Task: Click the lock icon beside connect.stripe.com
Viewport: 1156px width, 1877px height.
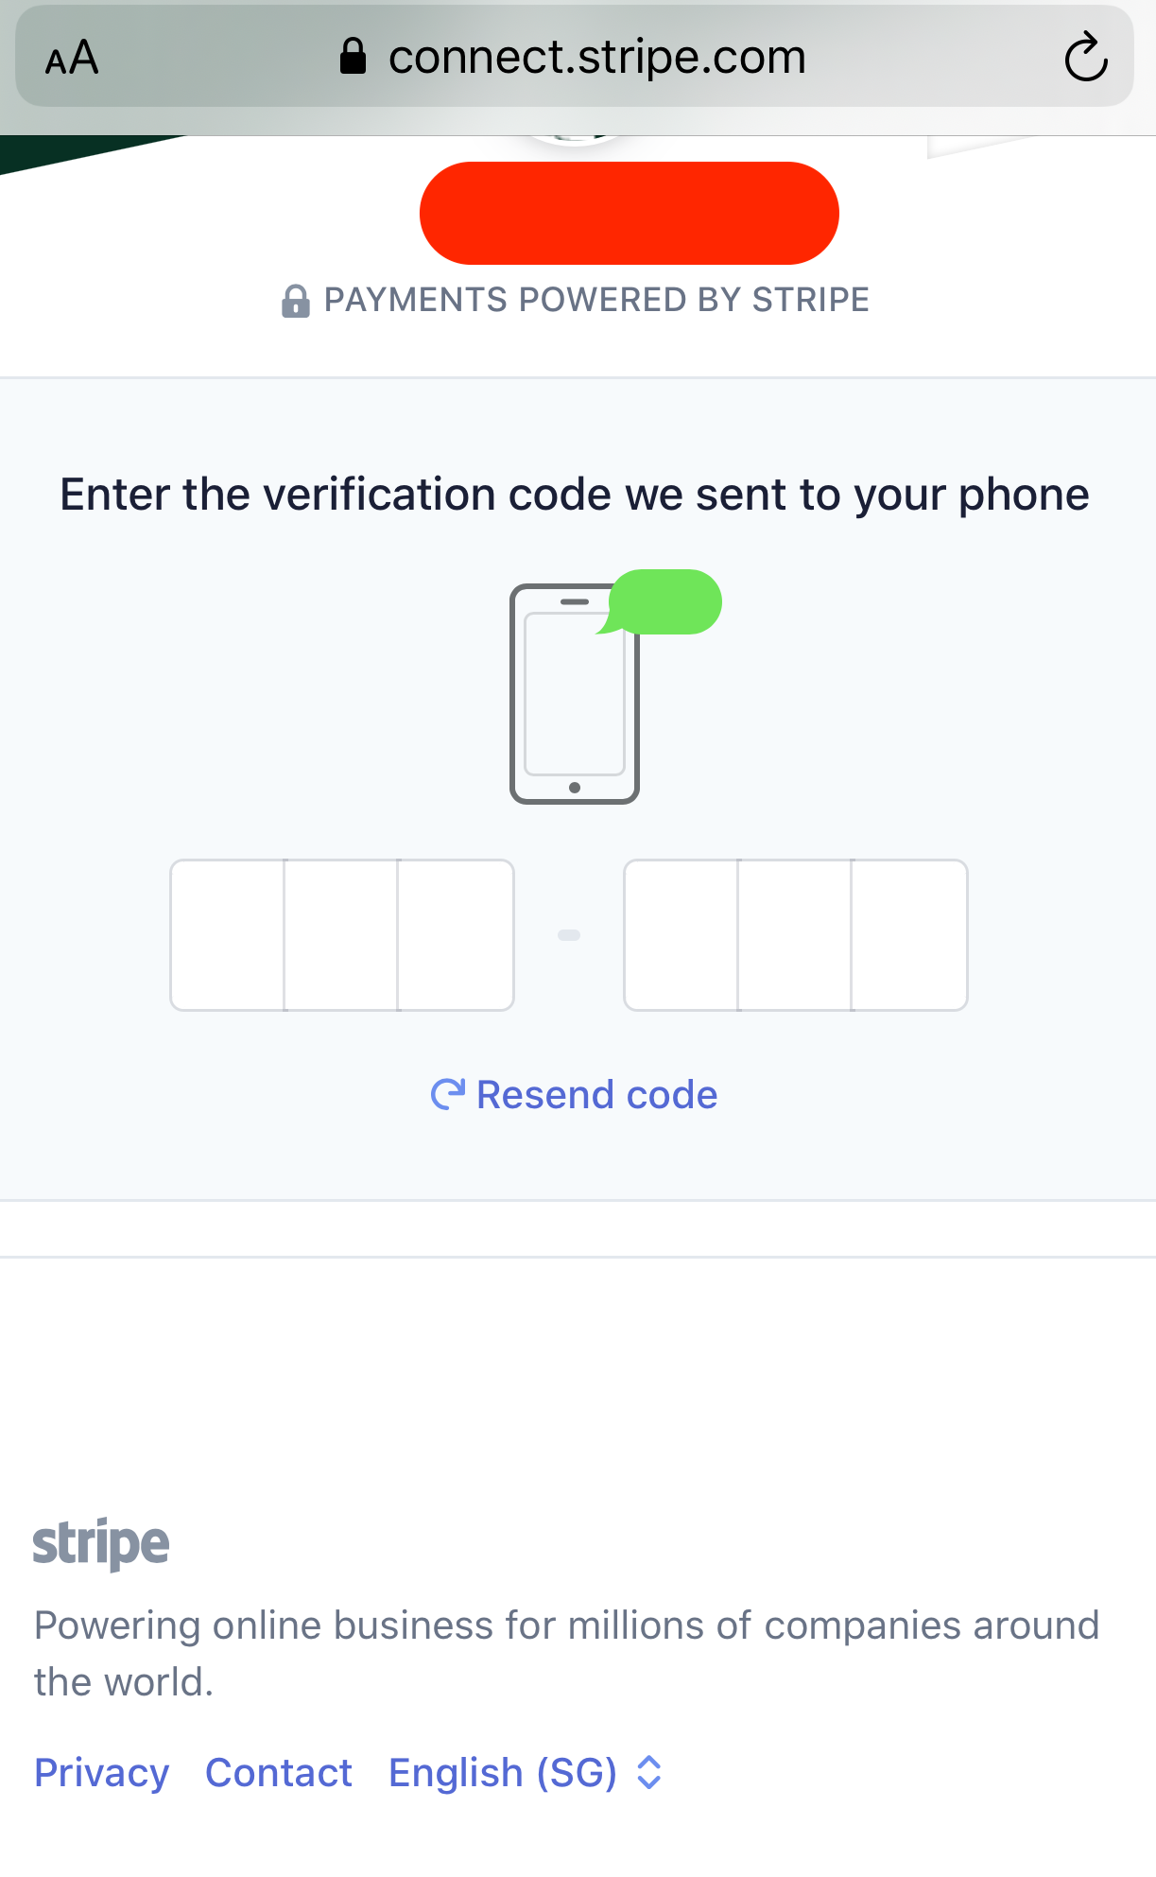Action: click(354, 57)
